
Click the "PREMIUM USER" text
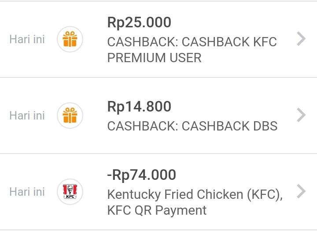(154, 58)
